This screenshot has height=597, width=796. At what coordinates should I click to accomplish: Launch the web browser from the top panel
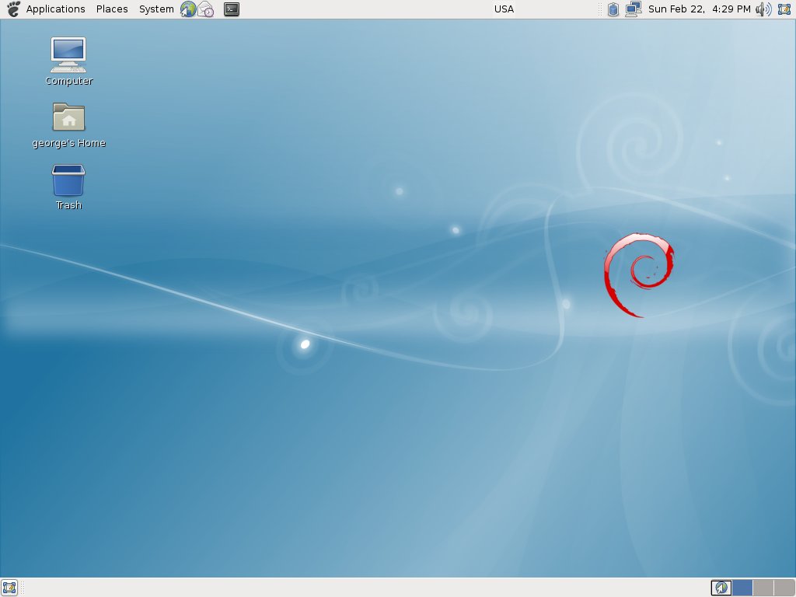[188, 9]
